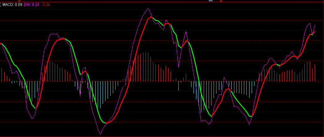Click the red S marker near top left
This screenshot has height=137, width=324.
click(19, 1)
